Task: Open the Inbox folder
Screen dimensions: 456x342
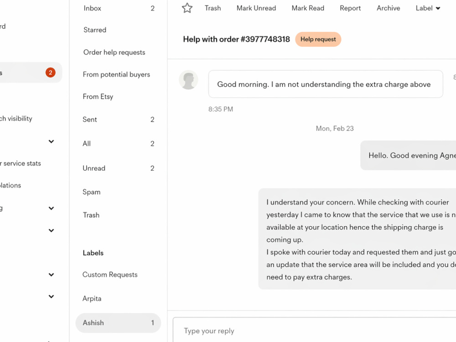Action: point(118,8)
